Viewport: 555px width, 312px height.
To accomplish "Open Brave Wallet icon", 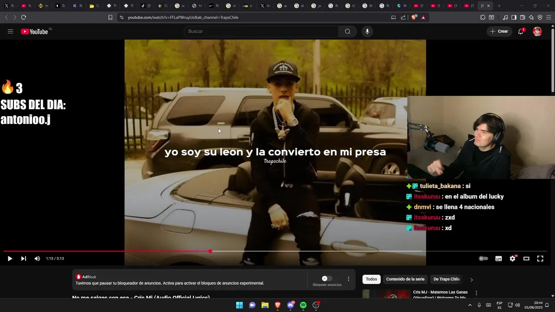I will click(x=522, y=17).
